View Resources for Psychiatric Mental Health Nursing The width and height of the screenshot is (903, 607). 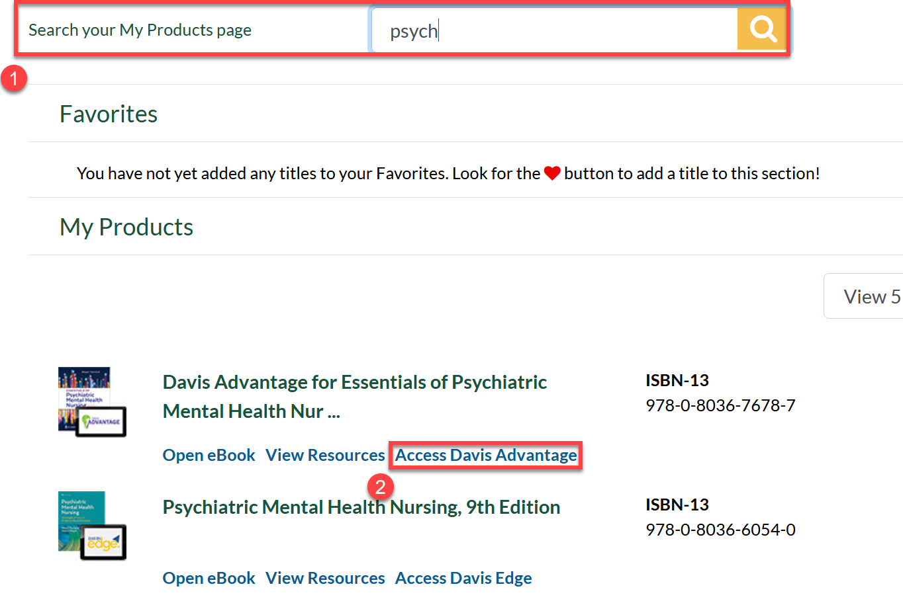click(325, 578)
